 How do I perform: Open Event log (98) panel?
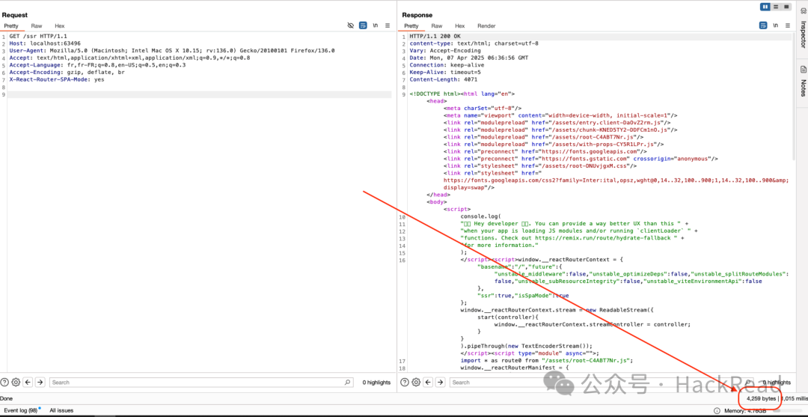21,410
